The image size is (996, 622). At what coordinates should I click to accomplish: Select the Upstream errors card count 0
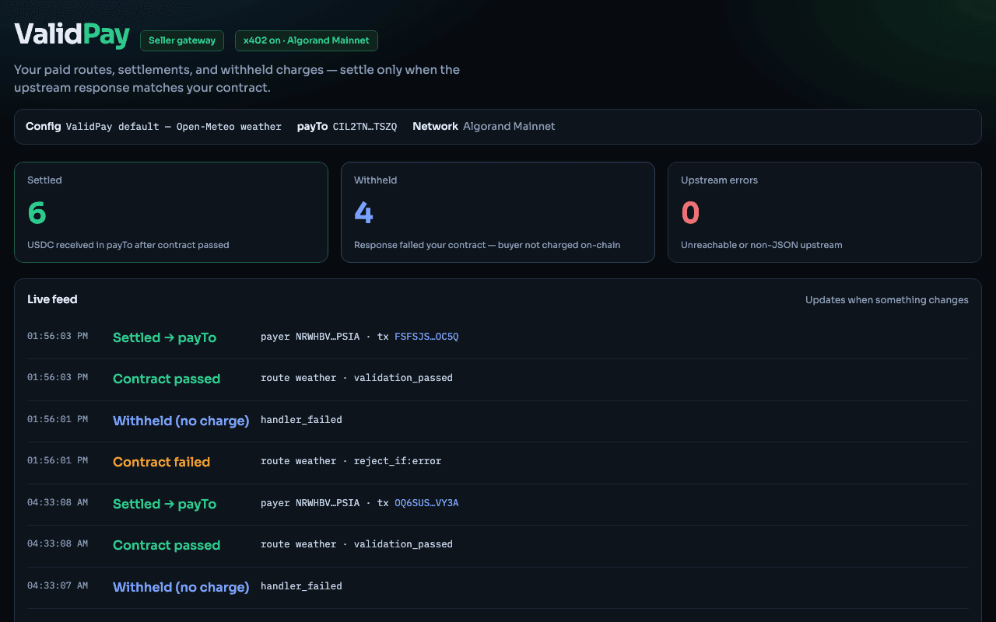click(690, 213)
